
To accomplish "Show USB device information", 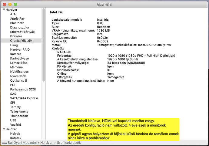I will click(x=13, y=120).
